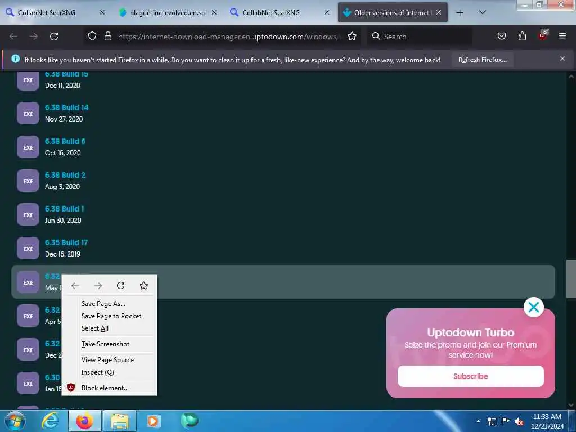Click the Action Center flag icon
Image resolution: width=576 pixels, height=432 pixels.
(x=506, y=421)
